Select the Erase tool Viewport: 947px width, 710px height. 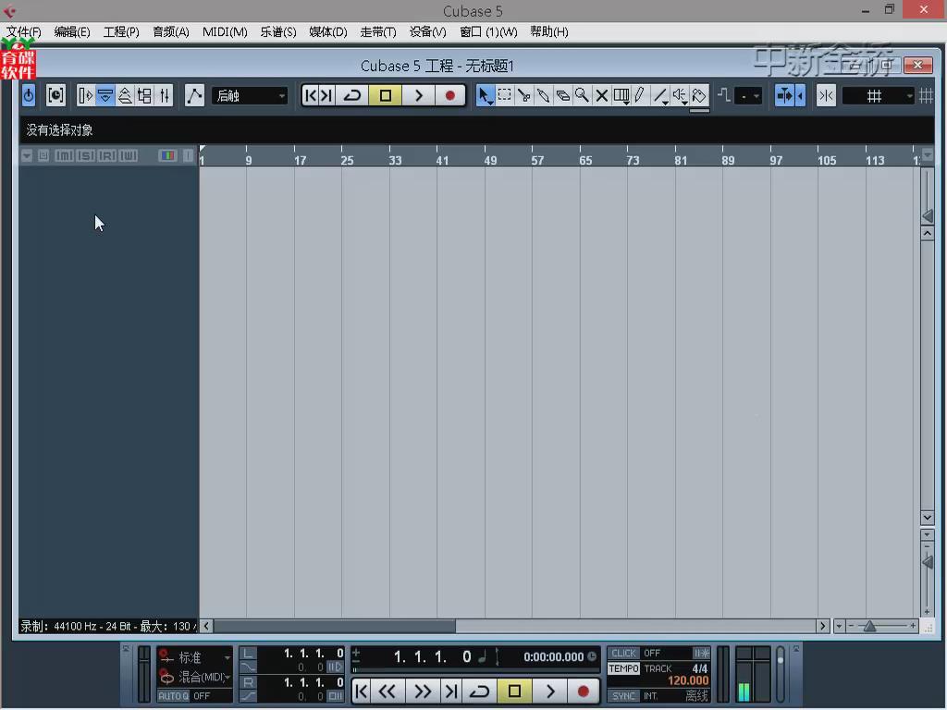coord(562,95)
